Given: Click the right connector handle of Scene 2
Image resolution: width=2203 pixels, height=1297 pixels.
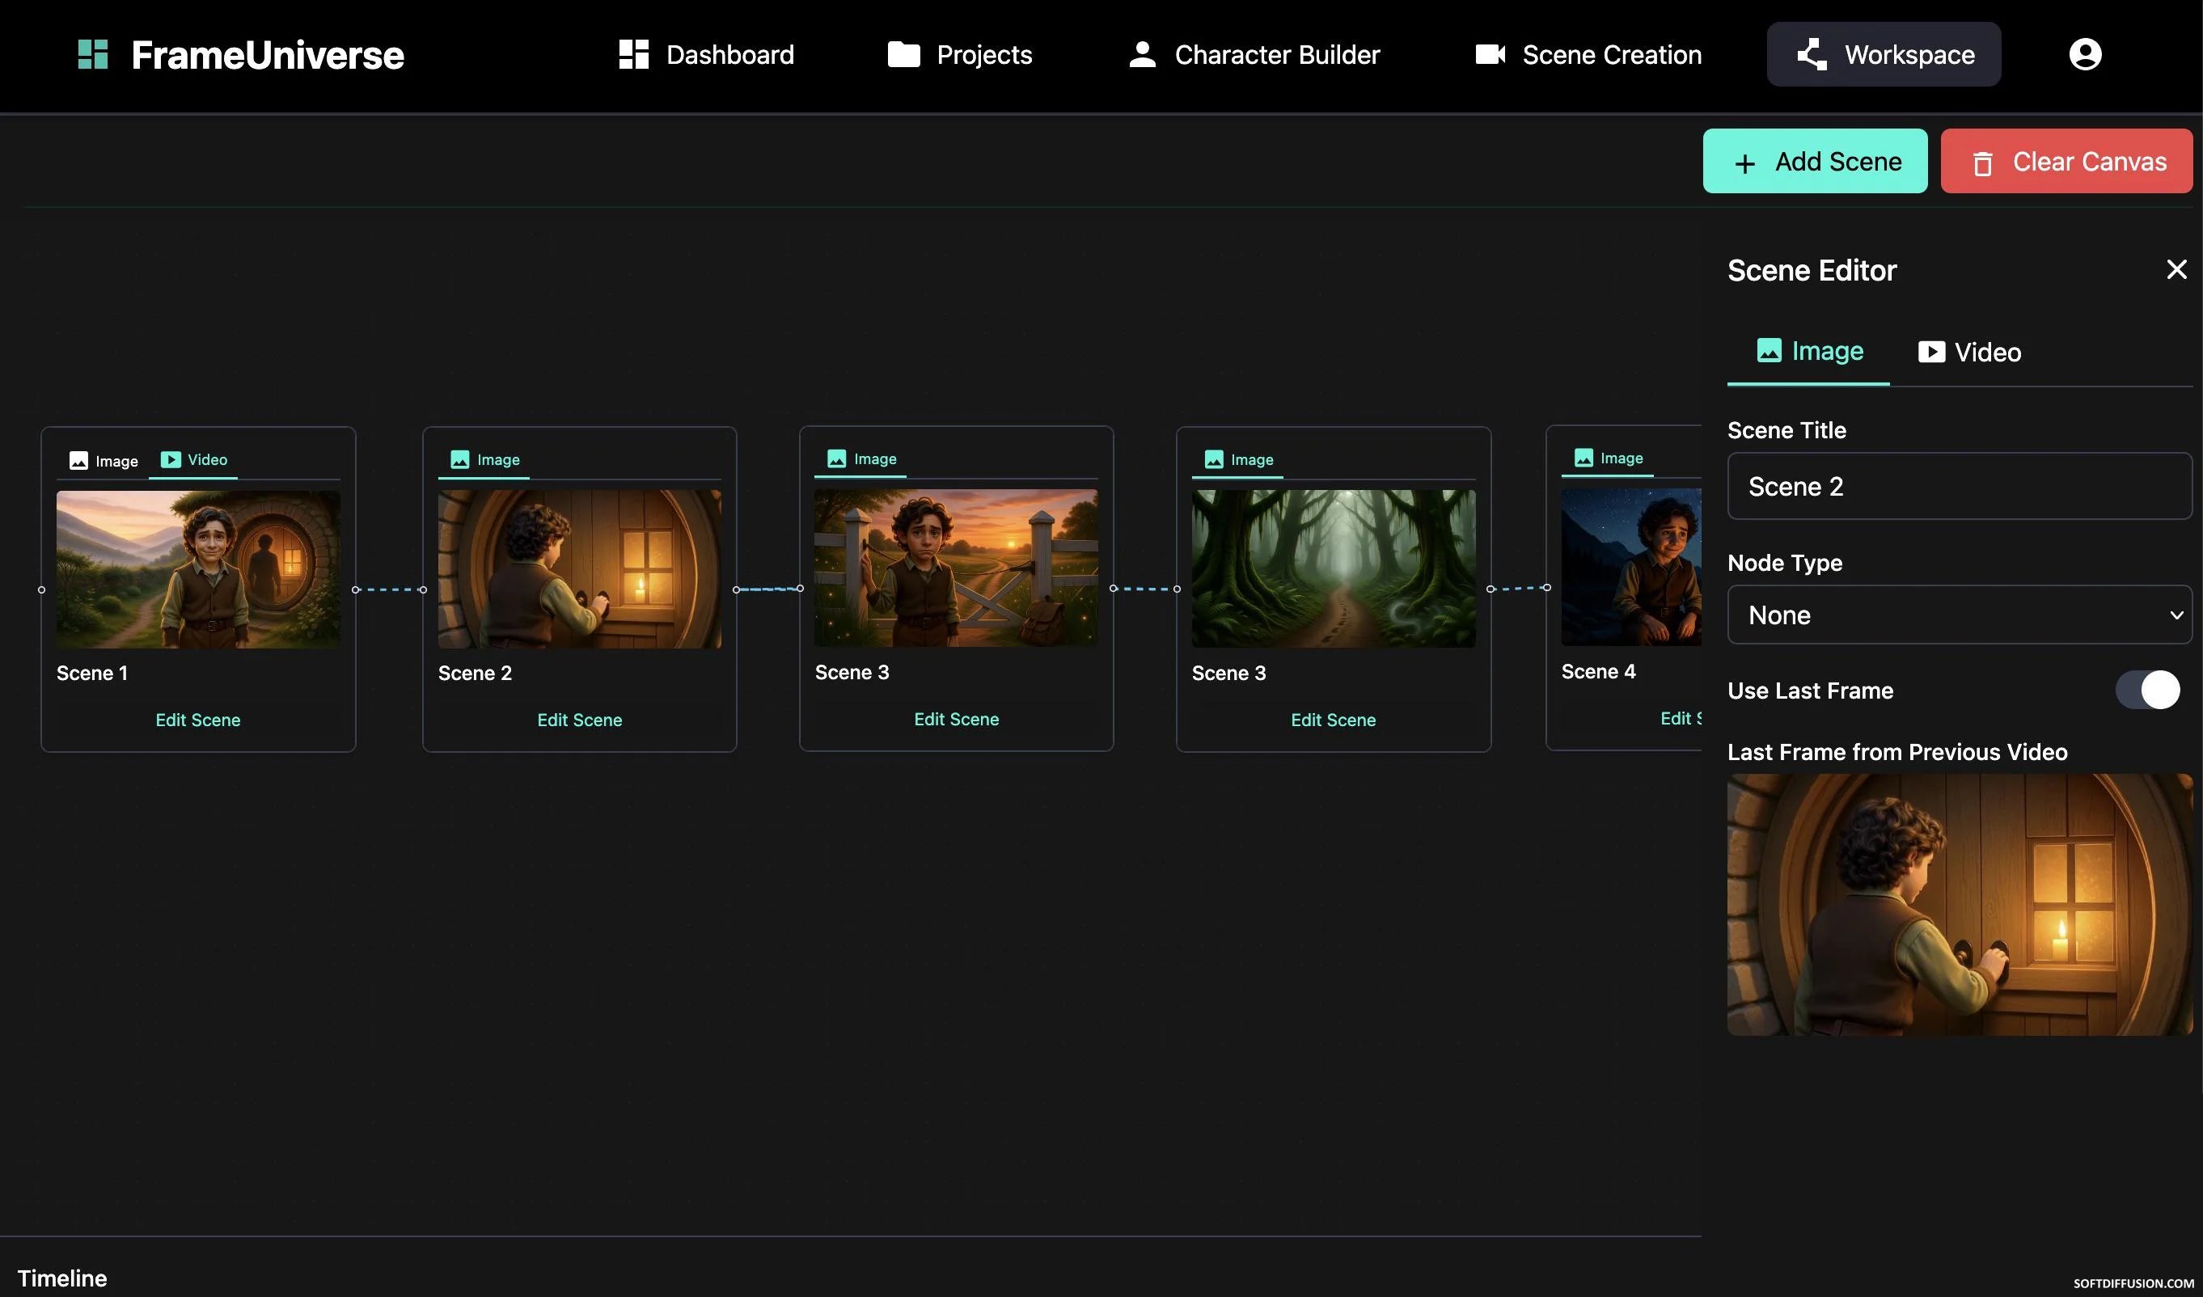Looking at the screenshot, I should (x=736, y=590).
